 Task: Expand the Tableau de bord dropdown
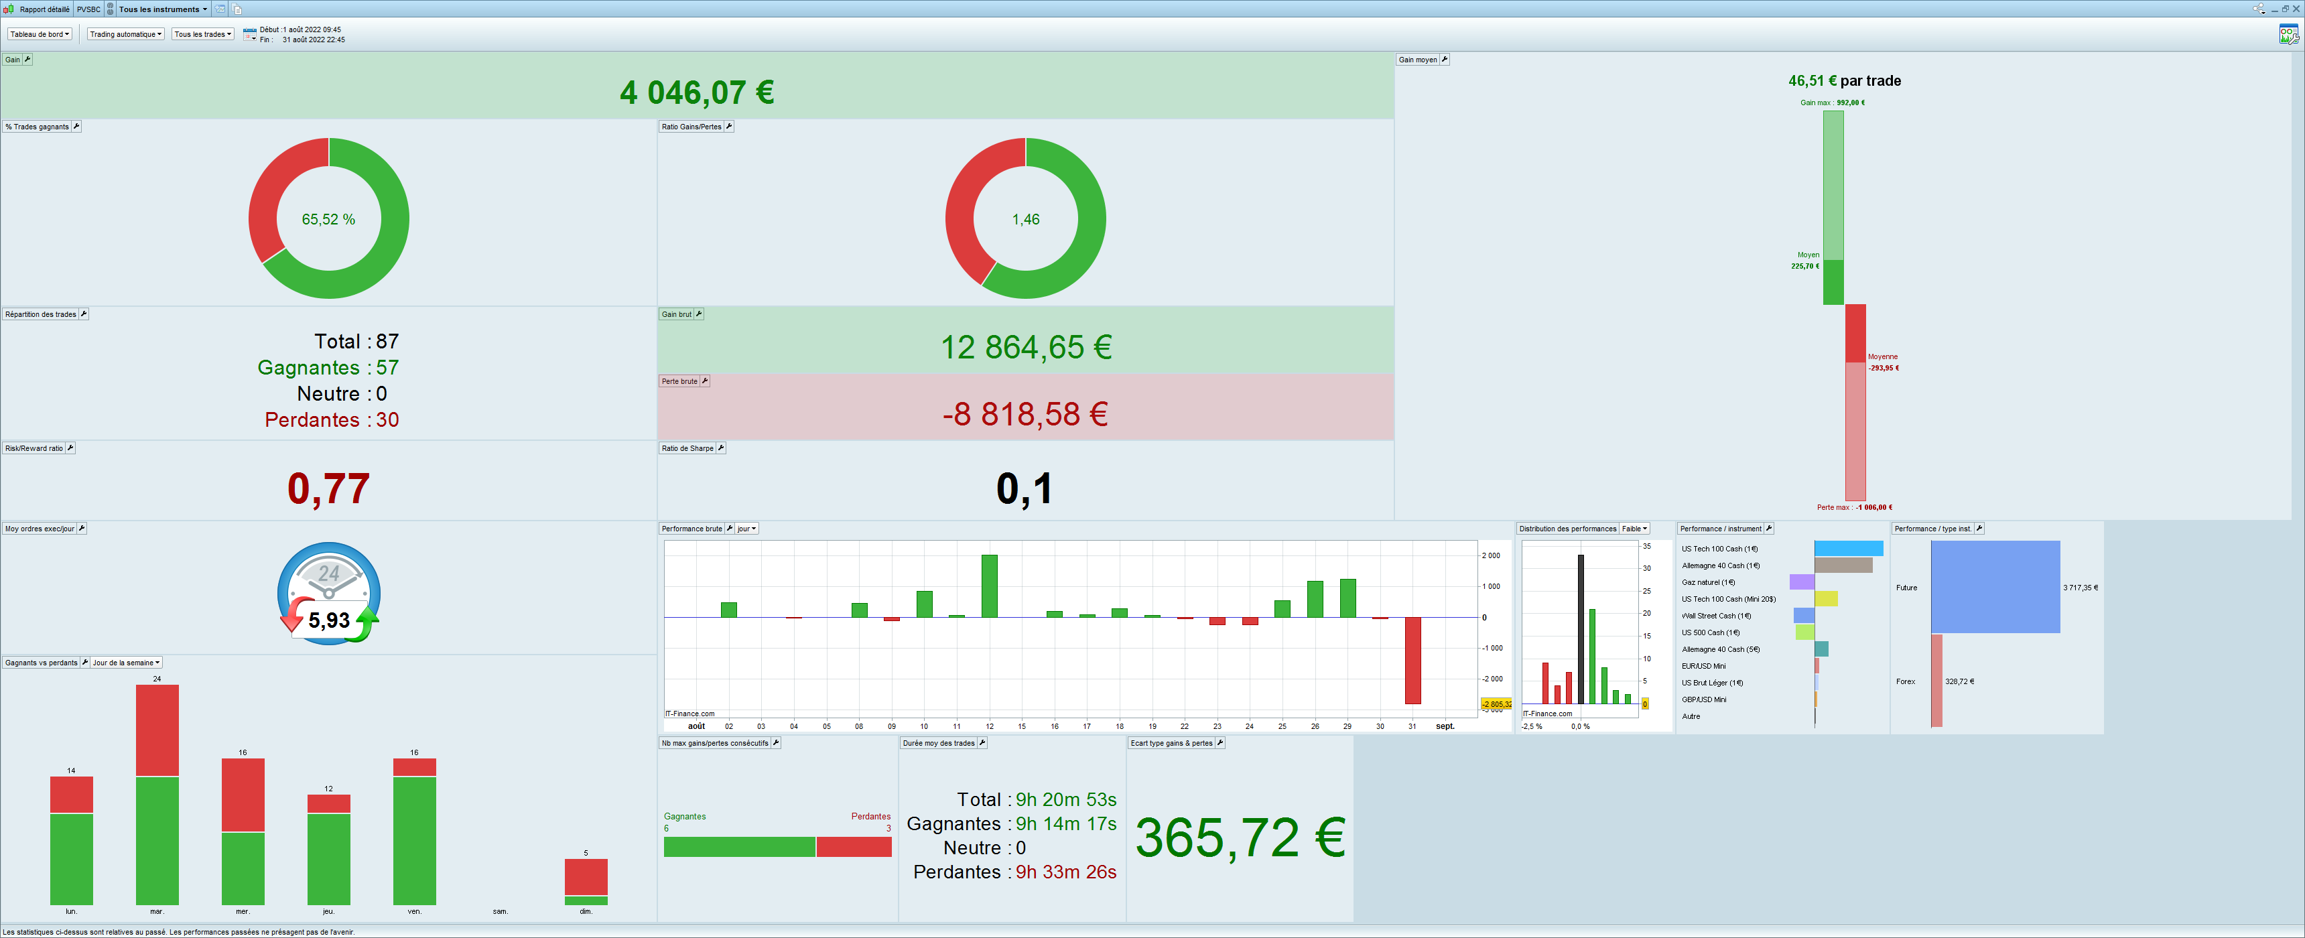(x=40, y=34)
